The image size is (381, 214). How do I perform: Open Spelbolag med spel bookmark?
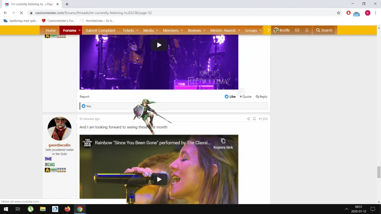coord(21,21)
